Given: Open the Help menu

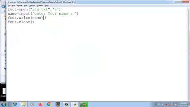Looking at the screenshot, I should 47,6.
